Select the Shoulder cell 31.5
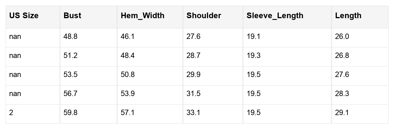The height and width of the screenshot is (129, 394). 193,94
